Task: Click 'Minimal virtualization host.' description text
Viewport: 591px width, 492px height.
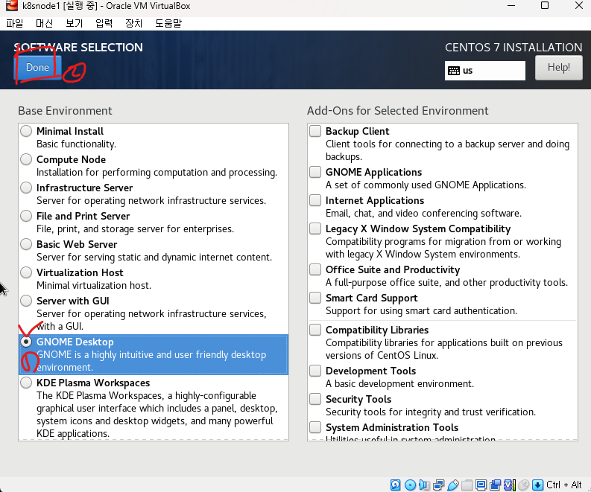Action: (x=94, y=285)
